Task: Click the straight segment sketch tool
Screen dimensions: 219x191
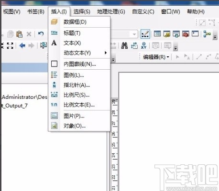Action: pyautogui.click(x=199, y=57)
